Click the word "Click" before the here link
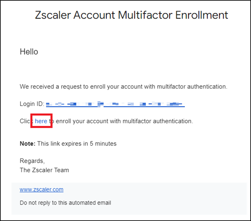251x221 pixels. pyautogui.click(x=25, y=121)
